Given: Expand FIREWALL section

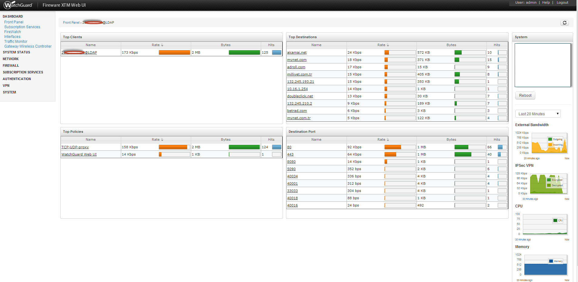Looking at the screenshot, I should [11, 65].
